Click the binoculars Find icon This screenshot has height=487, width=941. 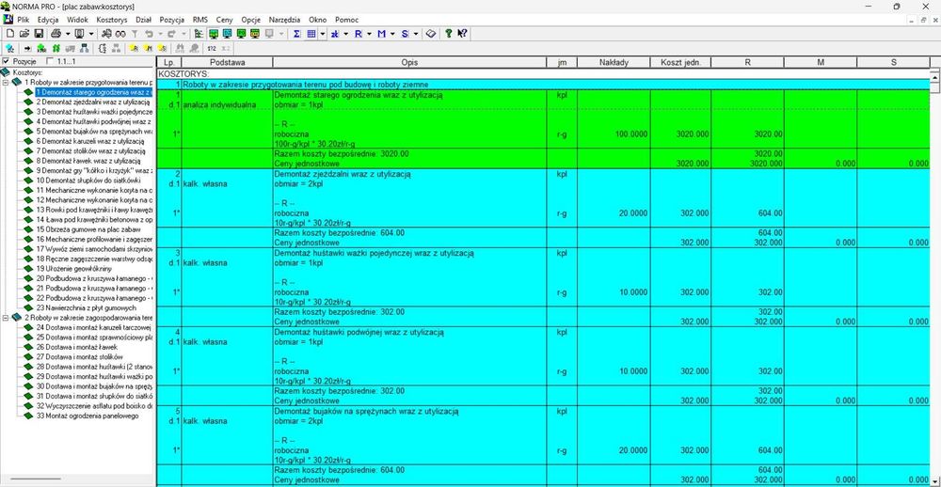[106, 34]
